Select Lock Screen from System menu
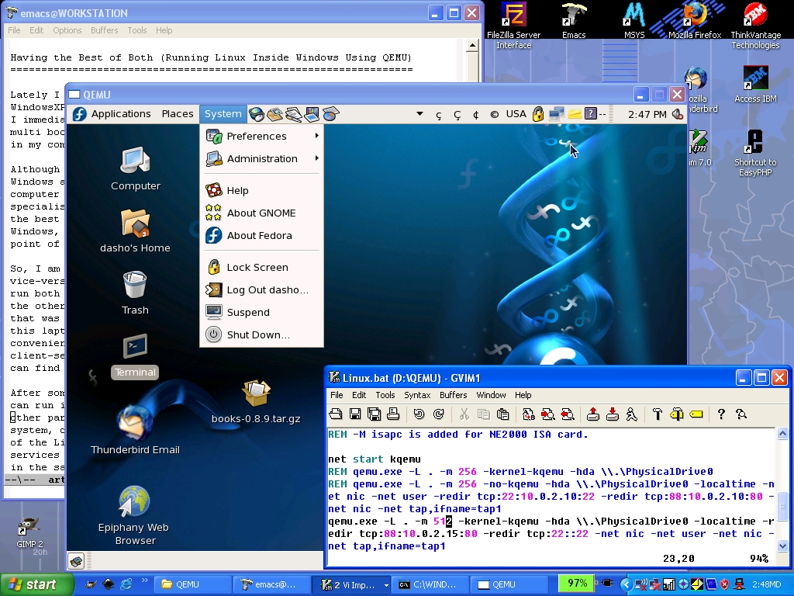 [257, 267]
